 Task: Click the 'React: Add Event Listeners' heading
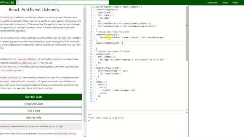pyautogui.click(x=34, y=10)
